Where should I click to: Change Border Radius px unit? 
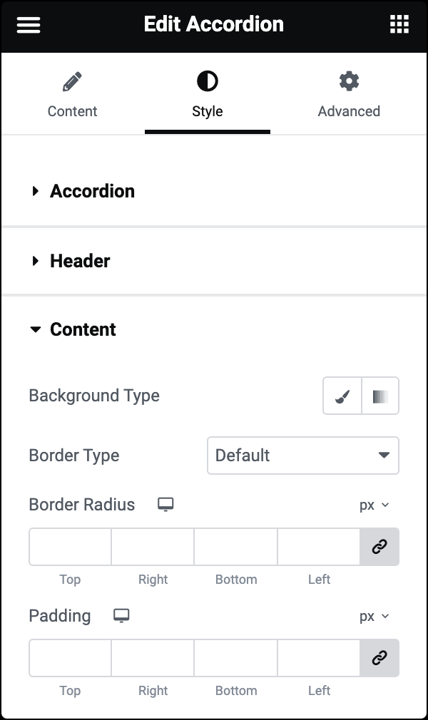(374, 505)
